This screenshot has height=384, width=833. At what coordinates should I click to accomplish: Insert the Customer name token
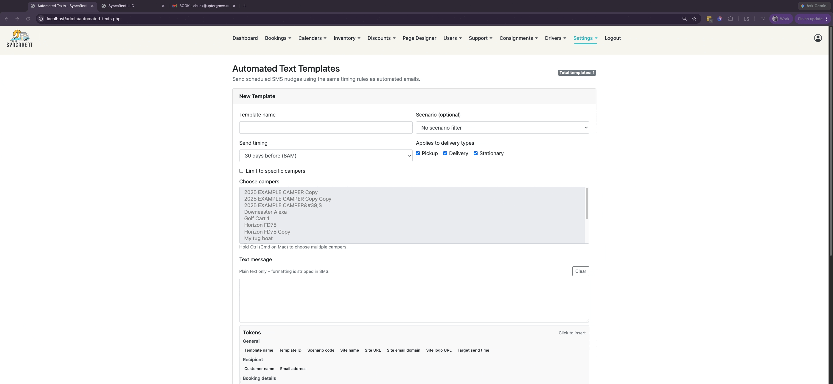259,369
